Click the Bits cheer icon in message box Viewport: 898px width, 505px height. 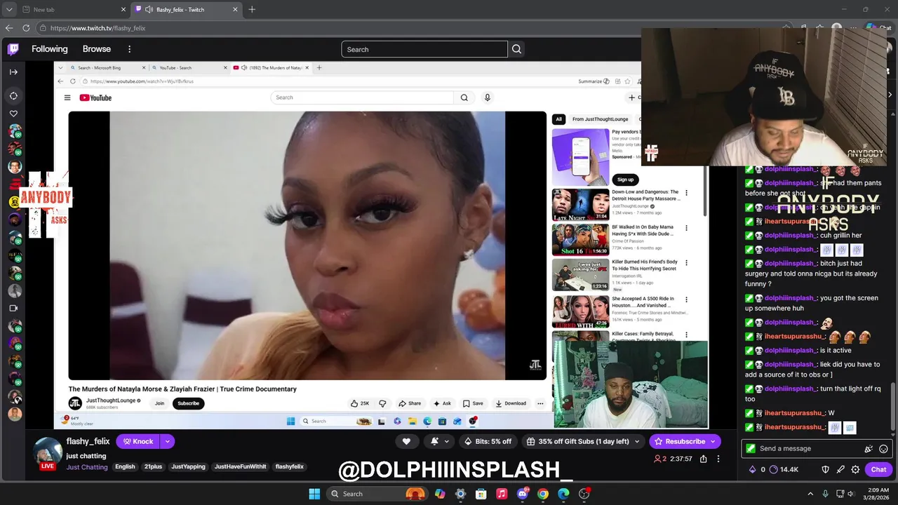[x=869, y=449]
